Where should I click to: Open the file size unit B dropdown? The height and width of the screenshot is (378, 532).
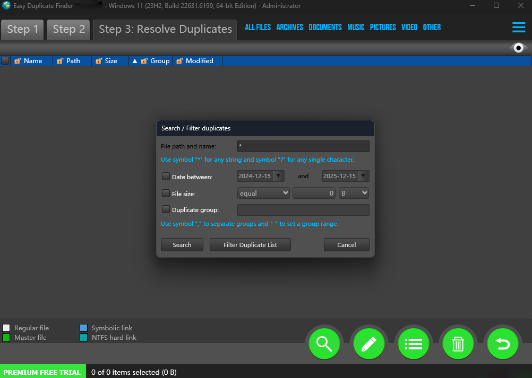(x=354, y=194)
